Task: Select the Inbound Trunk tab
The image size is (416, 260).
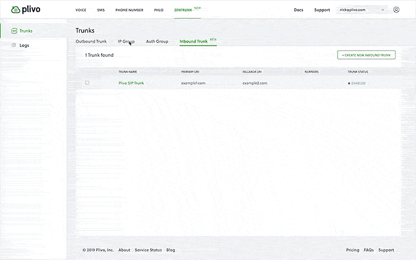Action: pyautogui.click(x=193, y=41)
